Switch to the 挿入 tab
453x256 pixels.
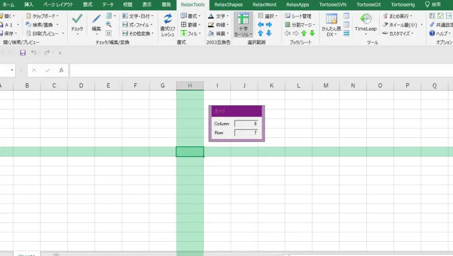click(x=29, y=4)
